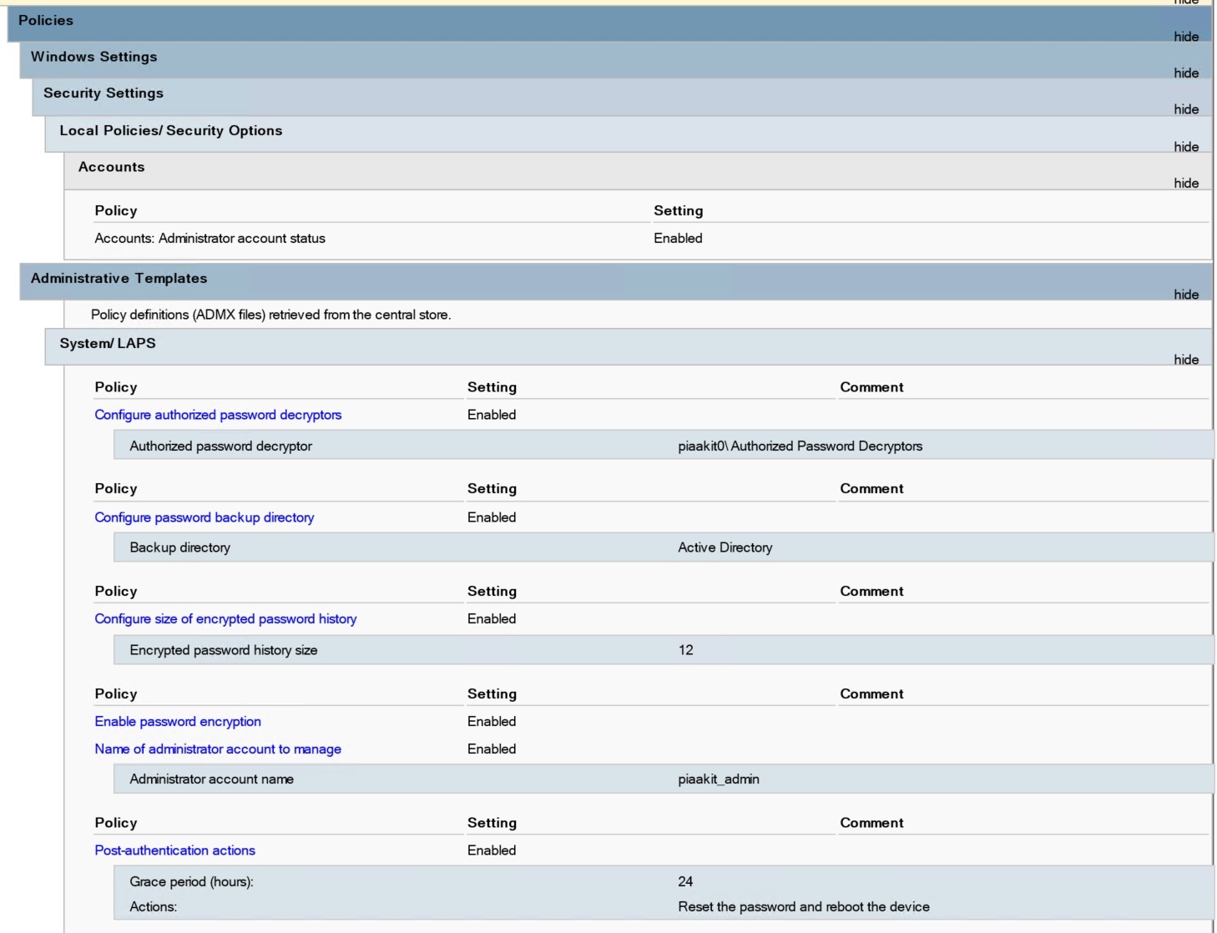Image resolution: width=1217 pixels, height=933 pixels.
Task: Select the 'Authorized password decryptor' label
Action: 220,446
